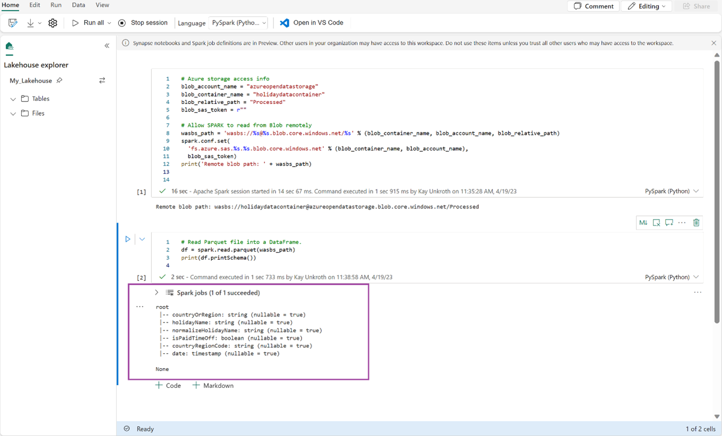
Task: Click the Spark jobs list icon
Action: (170, 293)
